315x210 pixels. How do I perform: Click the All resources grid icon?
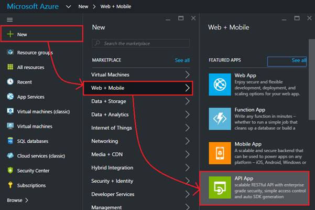tap(10, 67)
